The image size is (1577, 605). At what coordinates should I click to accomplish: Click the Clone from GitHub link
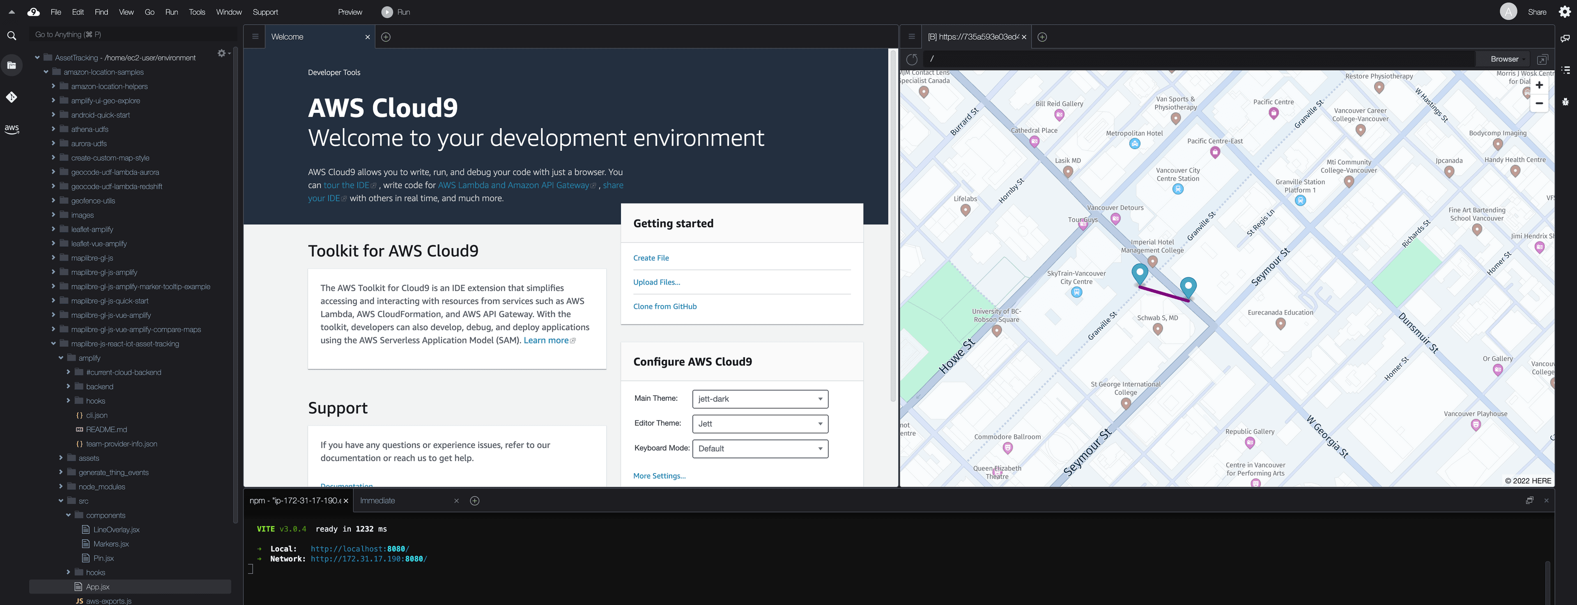coord(665,306)
